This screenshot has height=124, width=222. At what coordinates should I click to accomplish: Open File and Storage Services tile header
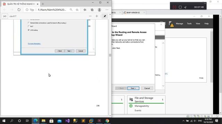pos(144,100)
